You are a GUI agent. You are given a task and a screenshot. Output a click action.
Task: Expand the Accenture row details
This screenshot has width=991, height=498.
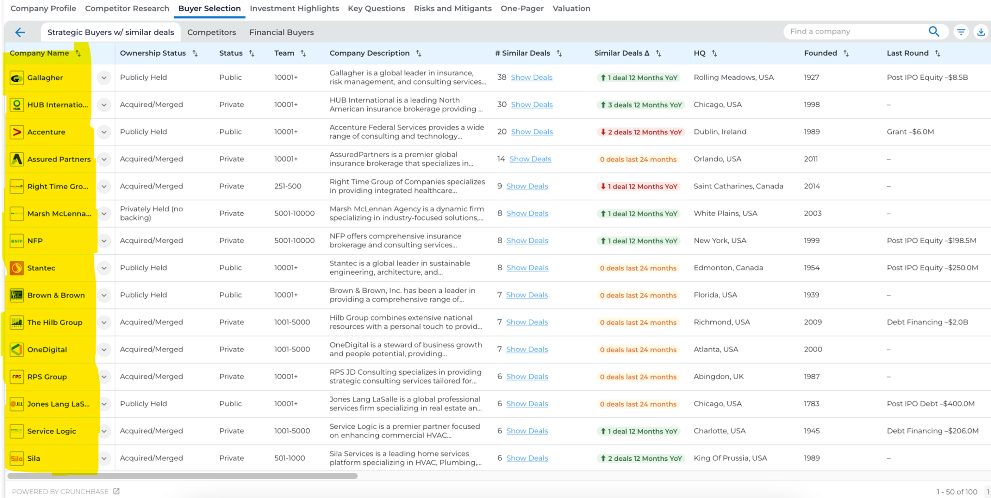104,132
